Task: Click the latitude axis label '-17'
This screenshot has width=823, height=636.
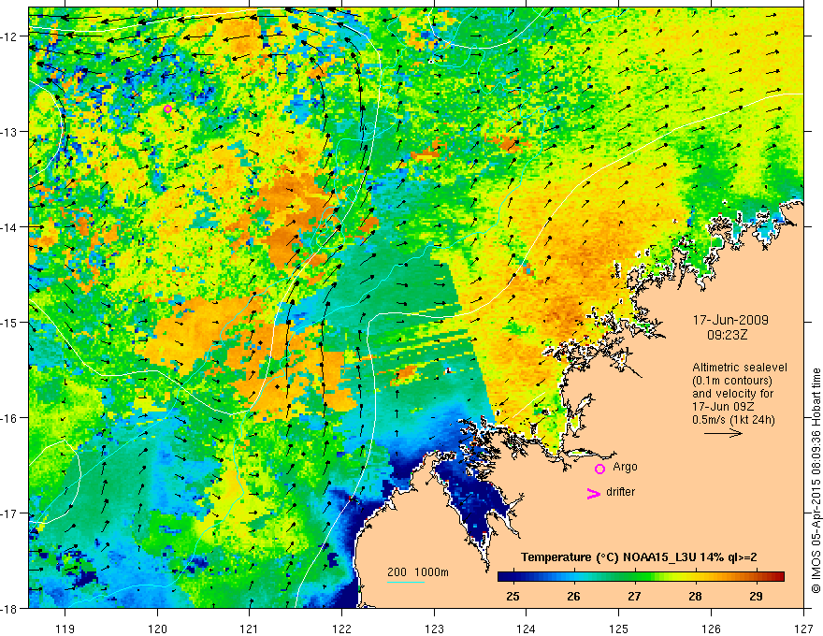Action: click(10, 513)
